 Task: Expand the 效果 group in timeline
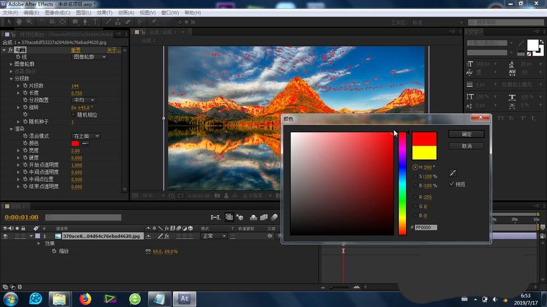(x=39, y=244)
